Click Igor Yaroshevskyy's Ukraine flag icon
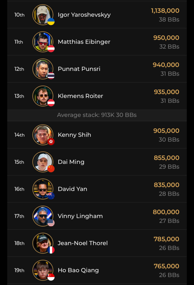 click(51, 22)
